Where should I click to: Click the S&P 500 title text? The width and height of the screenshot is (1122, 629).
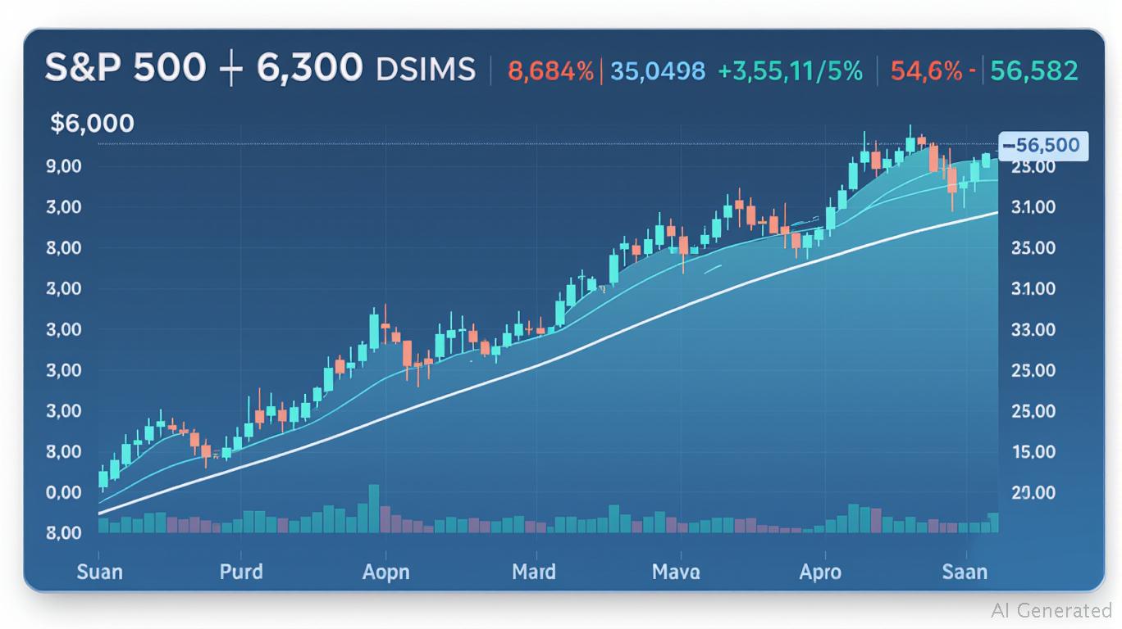(x=125, y=69)
